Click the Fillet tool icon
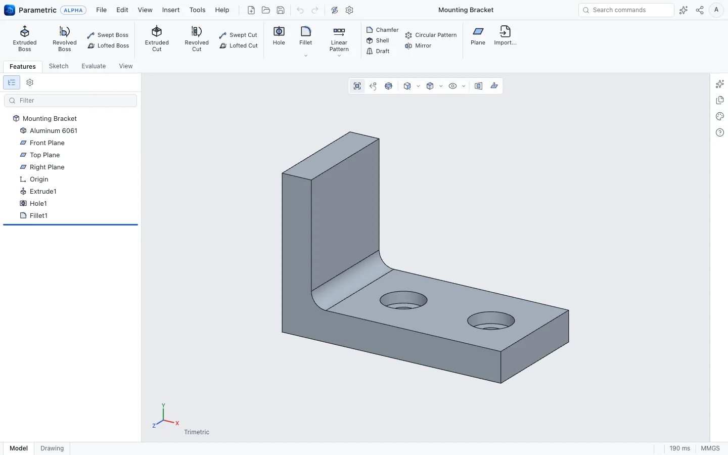 pyautogui.click(x=306, y=31)
